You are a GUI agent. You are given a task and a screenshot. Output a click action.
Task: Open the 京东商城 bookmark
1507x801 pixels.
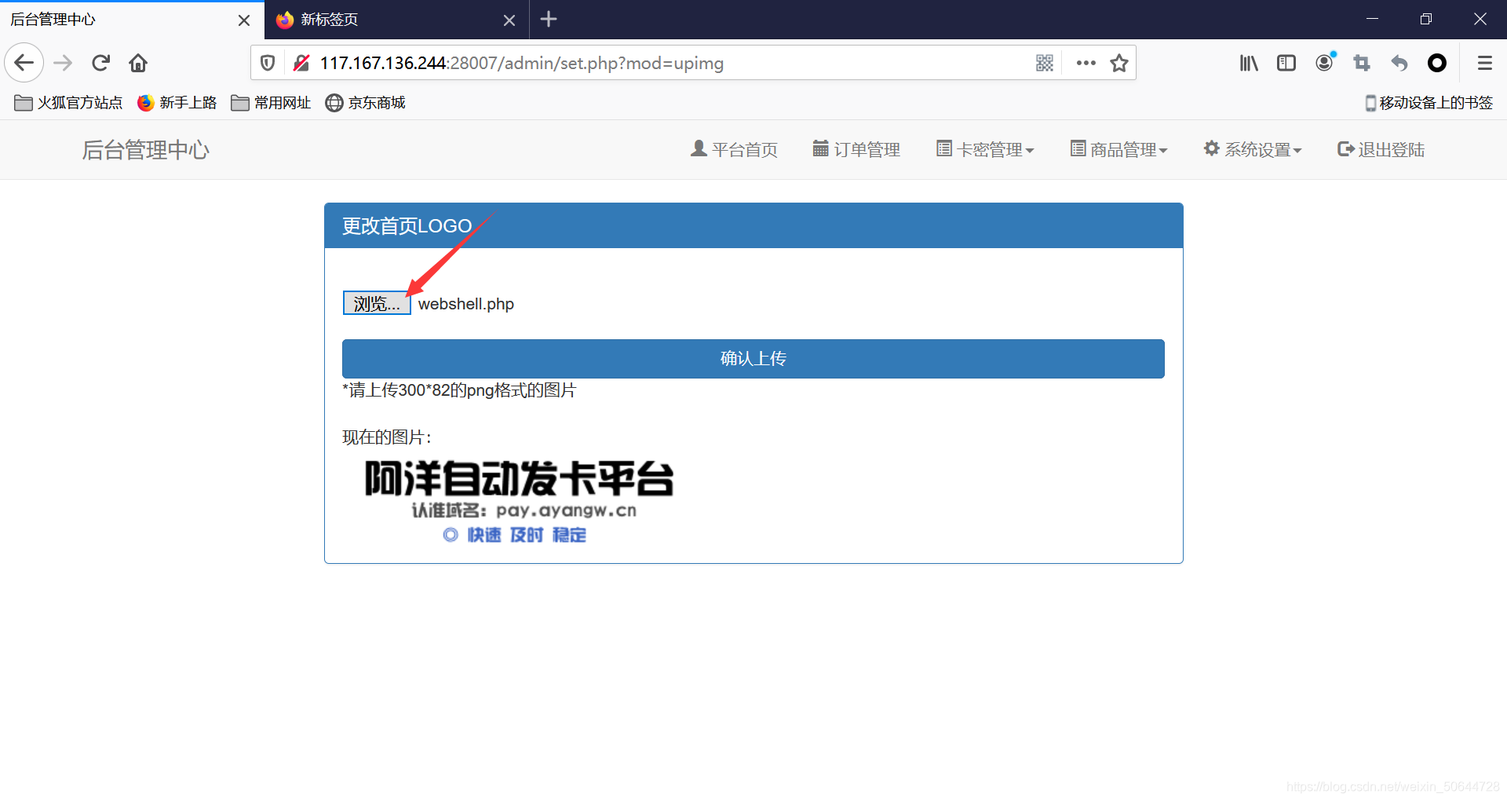point(365,103)
